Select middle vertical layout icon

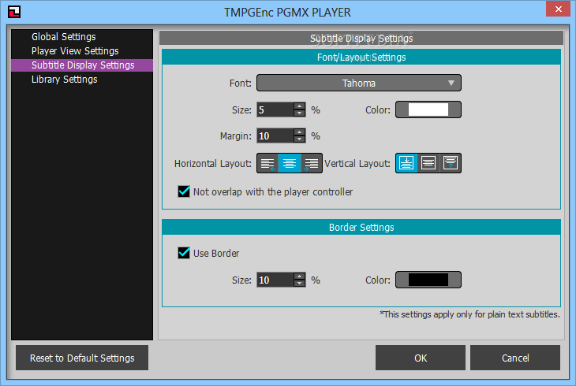pyautogui.click(x=428, y=163)
